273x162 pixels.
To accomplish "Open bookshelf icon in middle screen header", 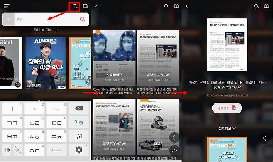I will point(176,6).
